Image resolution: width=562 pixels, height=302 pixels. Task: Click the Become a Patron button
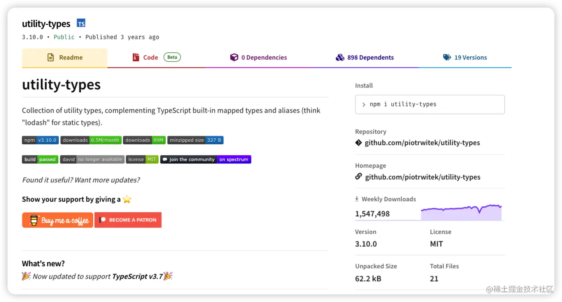click(128, 220)
